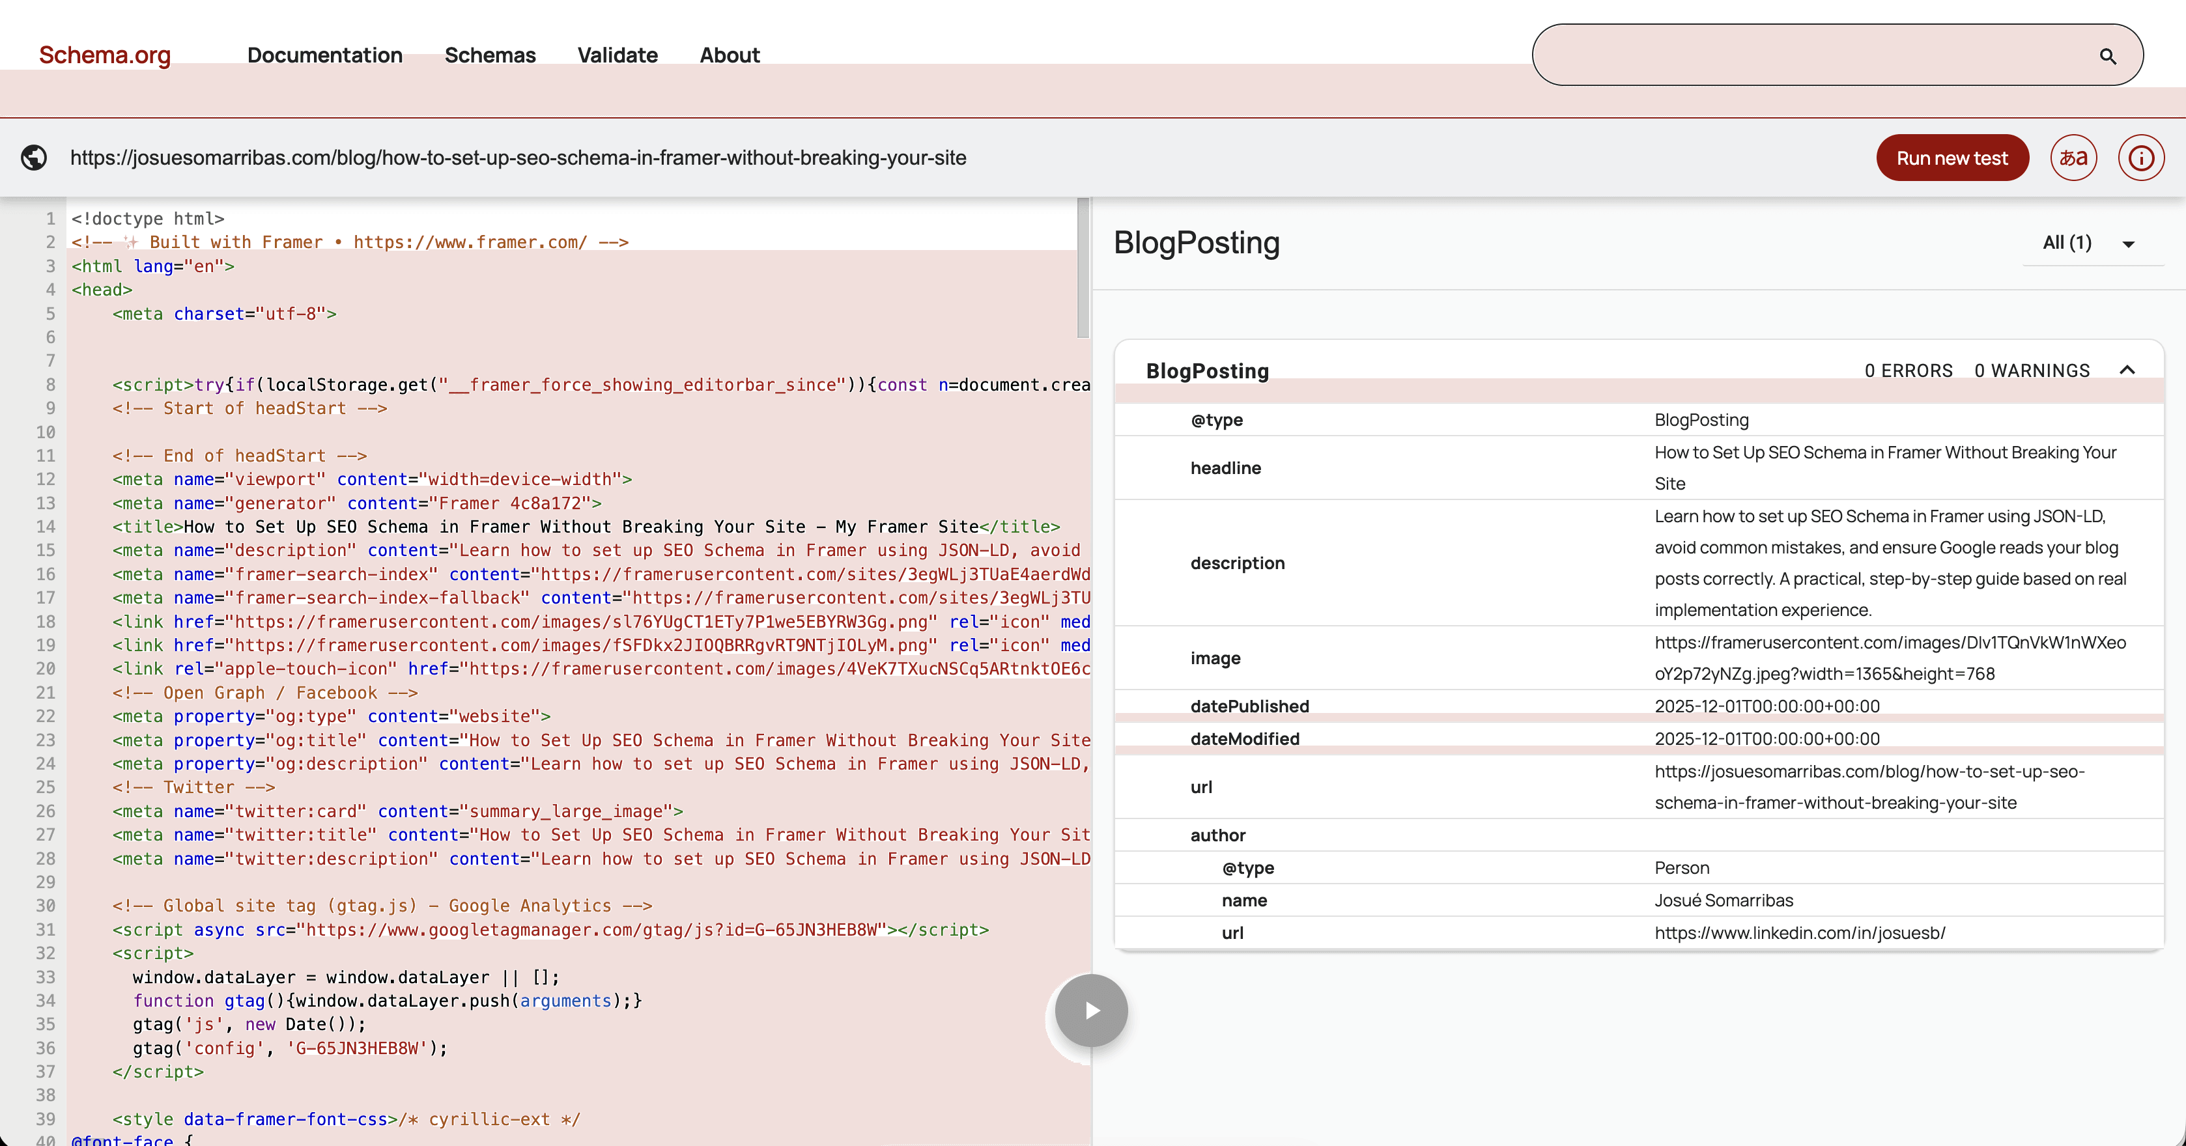This screenshot has height=1146, width=2186.
Task: Click the globe icon beside URL
Action: 34,158
